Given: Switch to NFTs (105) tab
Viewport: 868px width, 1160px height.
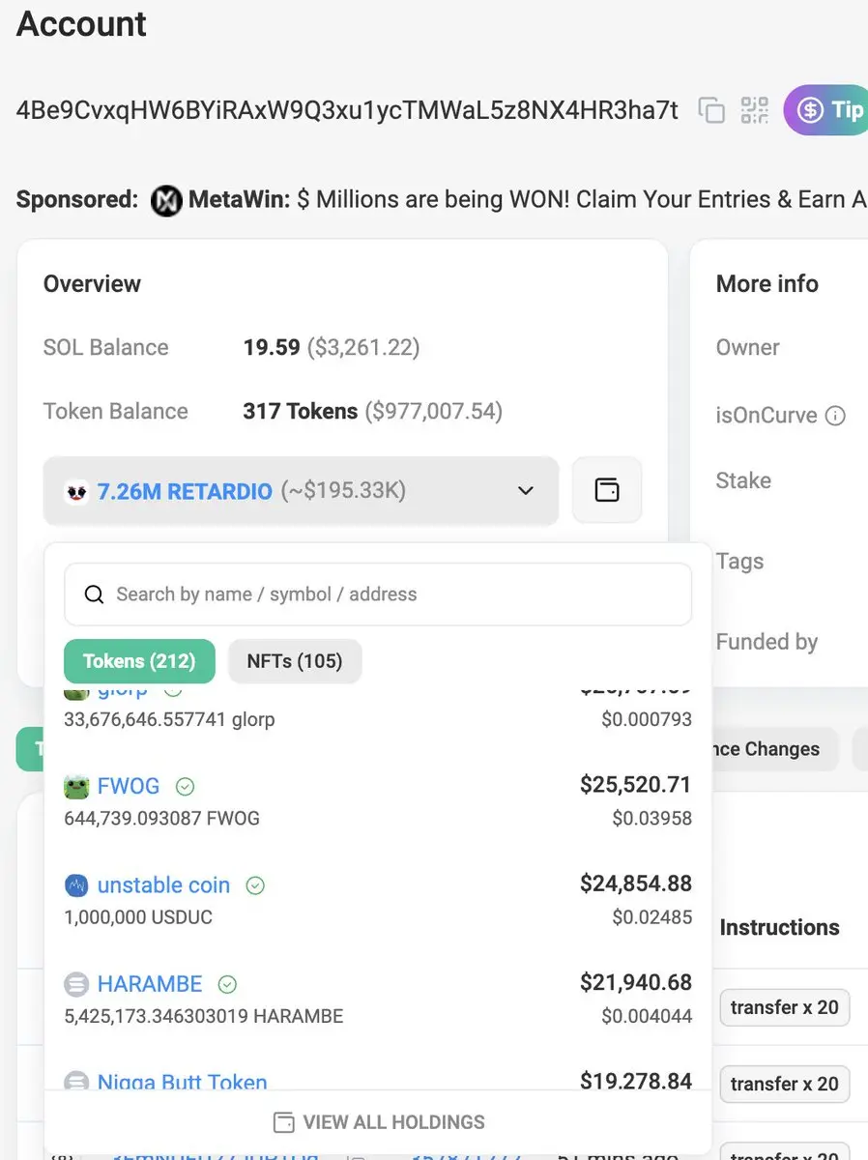Looking at the screenshot, I should (295, 661).
